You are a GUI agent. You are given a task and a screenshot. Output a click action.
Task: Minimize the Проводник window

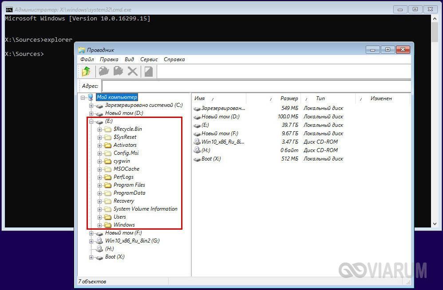[373, 50]
